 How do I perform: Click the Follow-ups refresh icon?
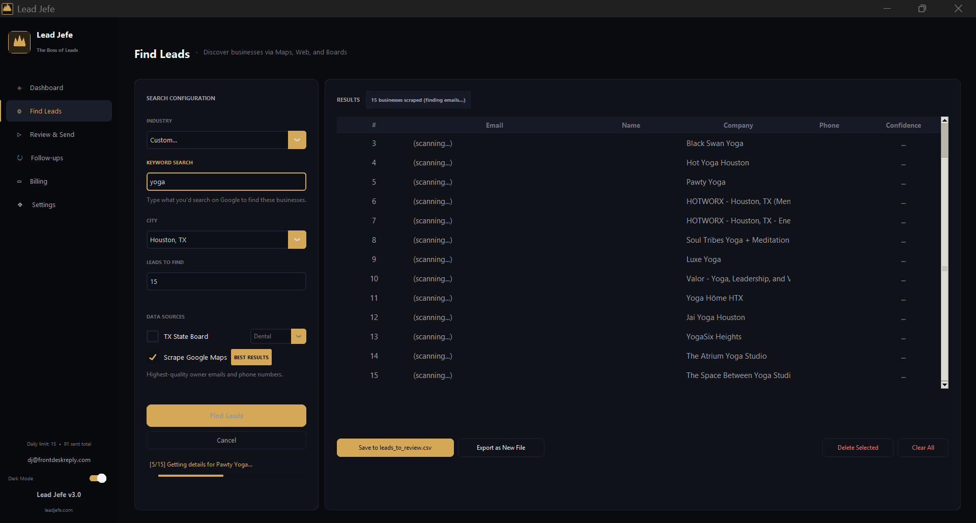pos(19,158)
